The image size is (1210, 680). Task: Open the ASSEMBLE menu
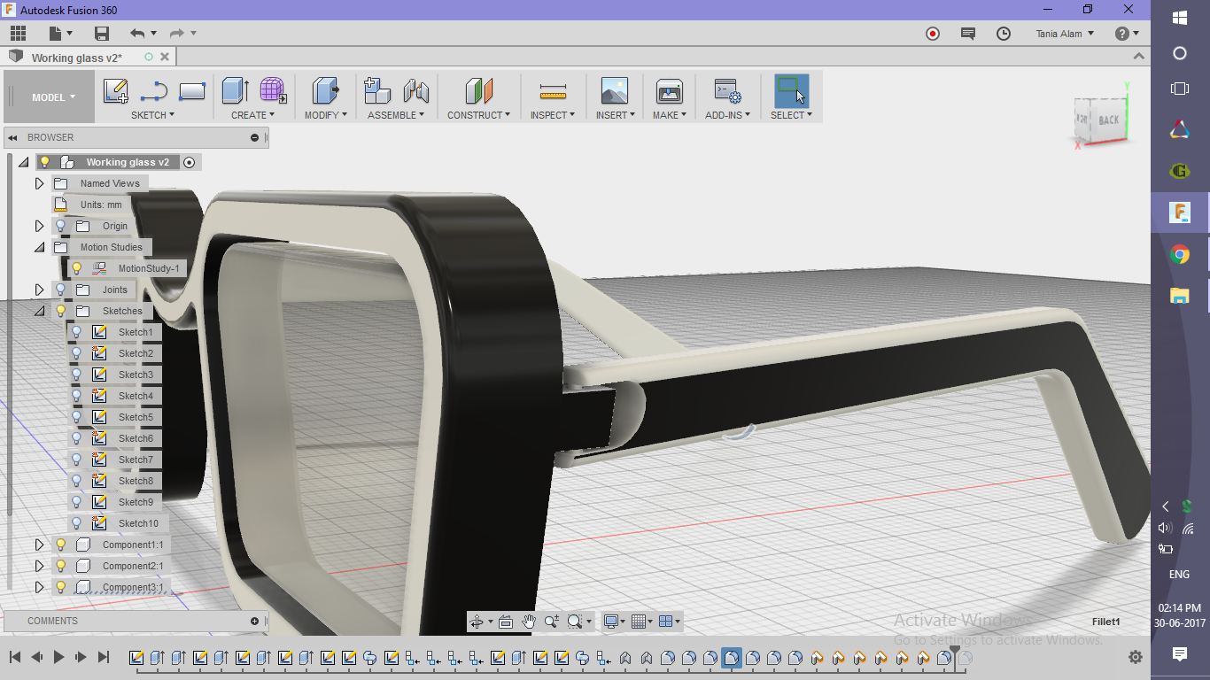396,115
